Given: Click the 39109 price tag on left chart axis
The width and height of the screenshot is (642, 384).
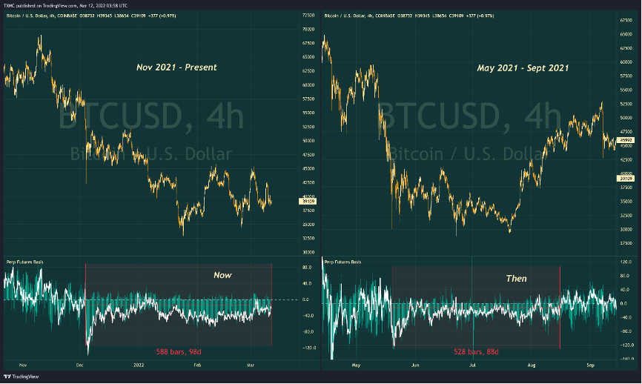Looking at the screenshot, I should 308,202.
